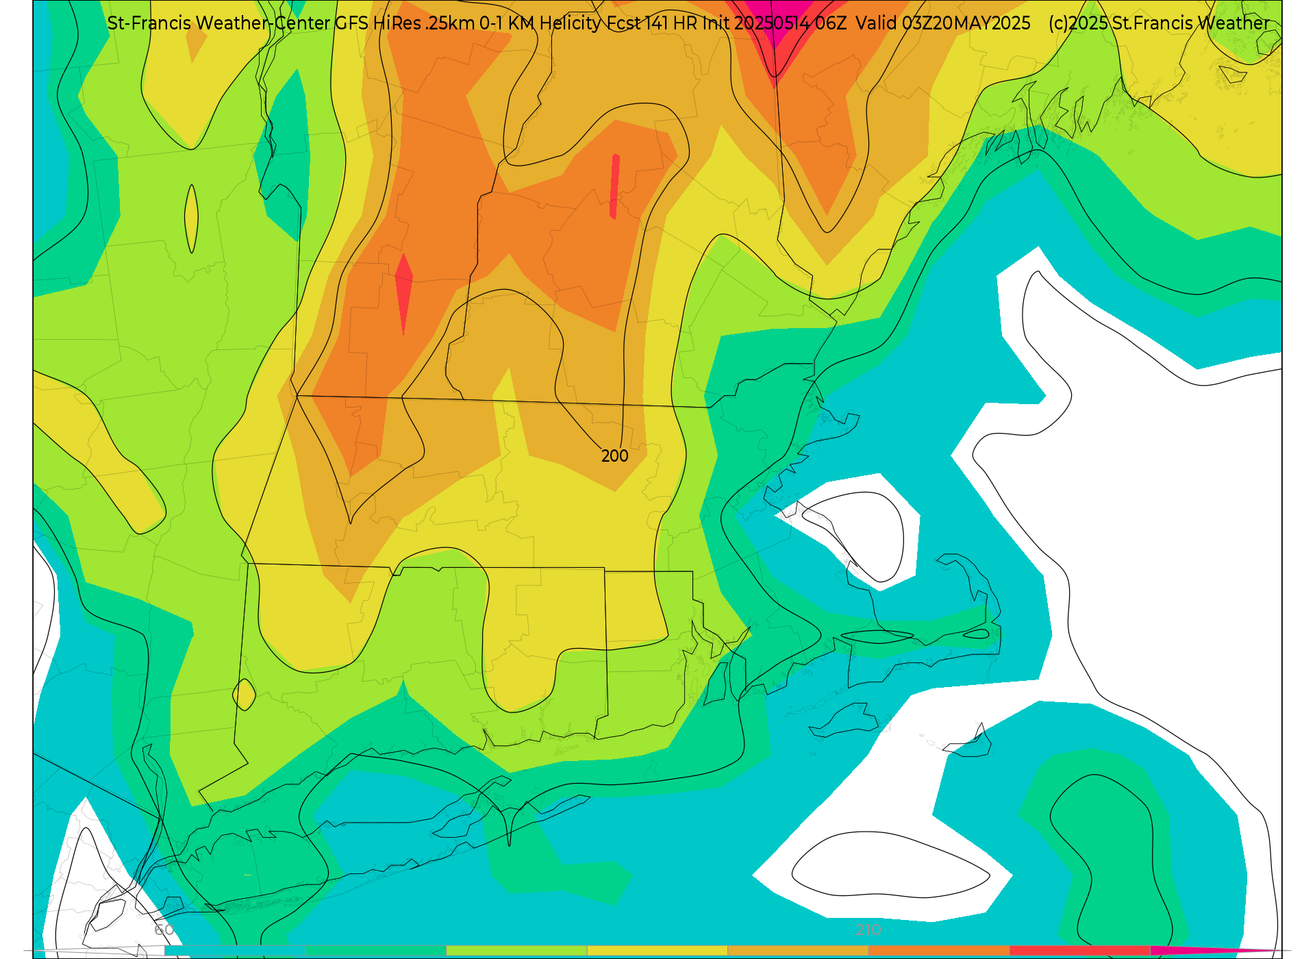The width and height of the screenshot is (1315, 959).
Task: Click the "Valid 03Z20MAY2025" text in the header
Action: [943, 23]
